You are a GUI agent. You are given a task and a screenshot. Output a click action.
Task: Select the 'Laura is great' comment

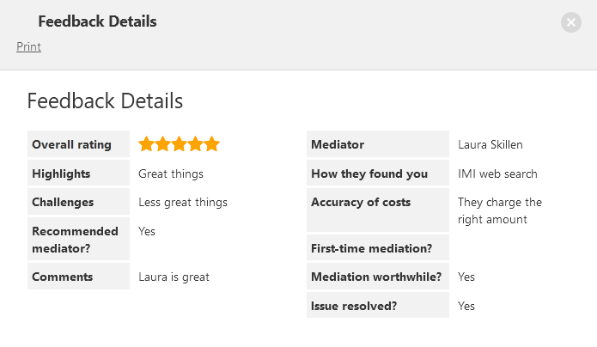(174, 277)
